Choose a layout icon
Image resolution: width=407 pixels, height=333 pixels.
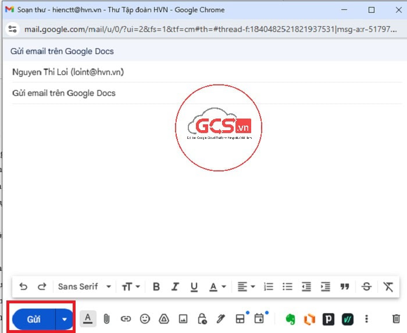click(240, 318)
